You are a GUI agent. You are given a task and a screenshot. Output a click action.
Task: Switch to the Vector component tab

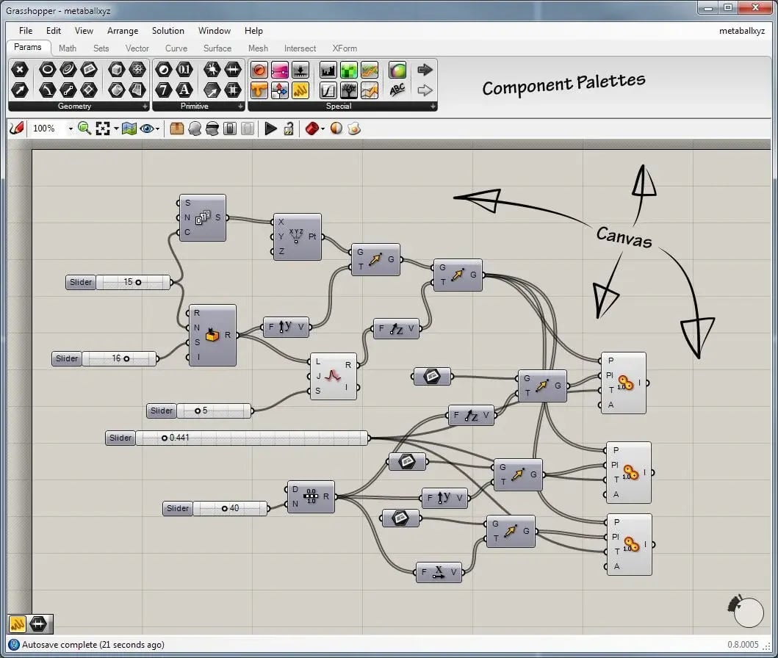coord(137,48)
